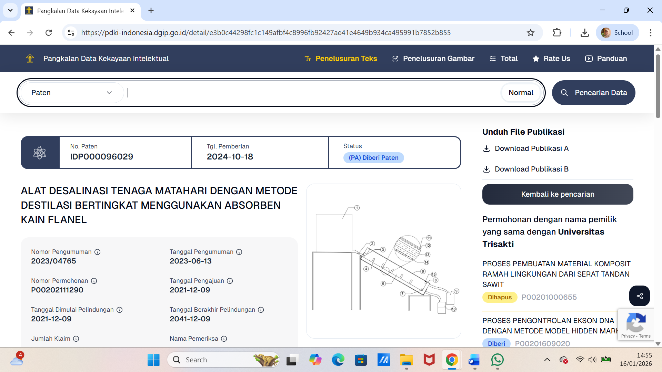Open Penelusuran Gambar menu item
The height and width of the screenshot is (372, 662).
(x=433, y=59)
